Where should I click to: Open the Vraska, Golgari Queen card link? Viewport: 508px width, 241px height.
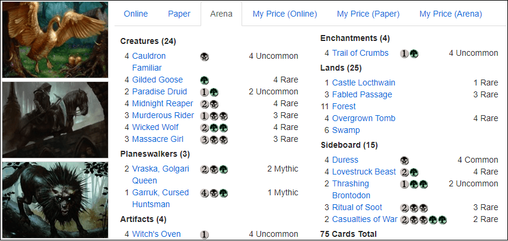pos(160,175)
